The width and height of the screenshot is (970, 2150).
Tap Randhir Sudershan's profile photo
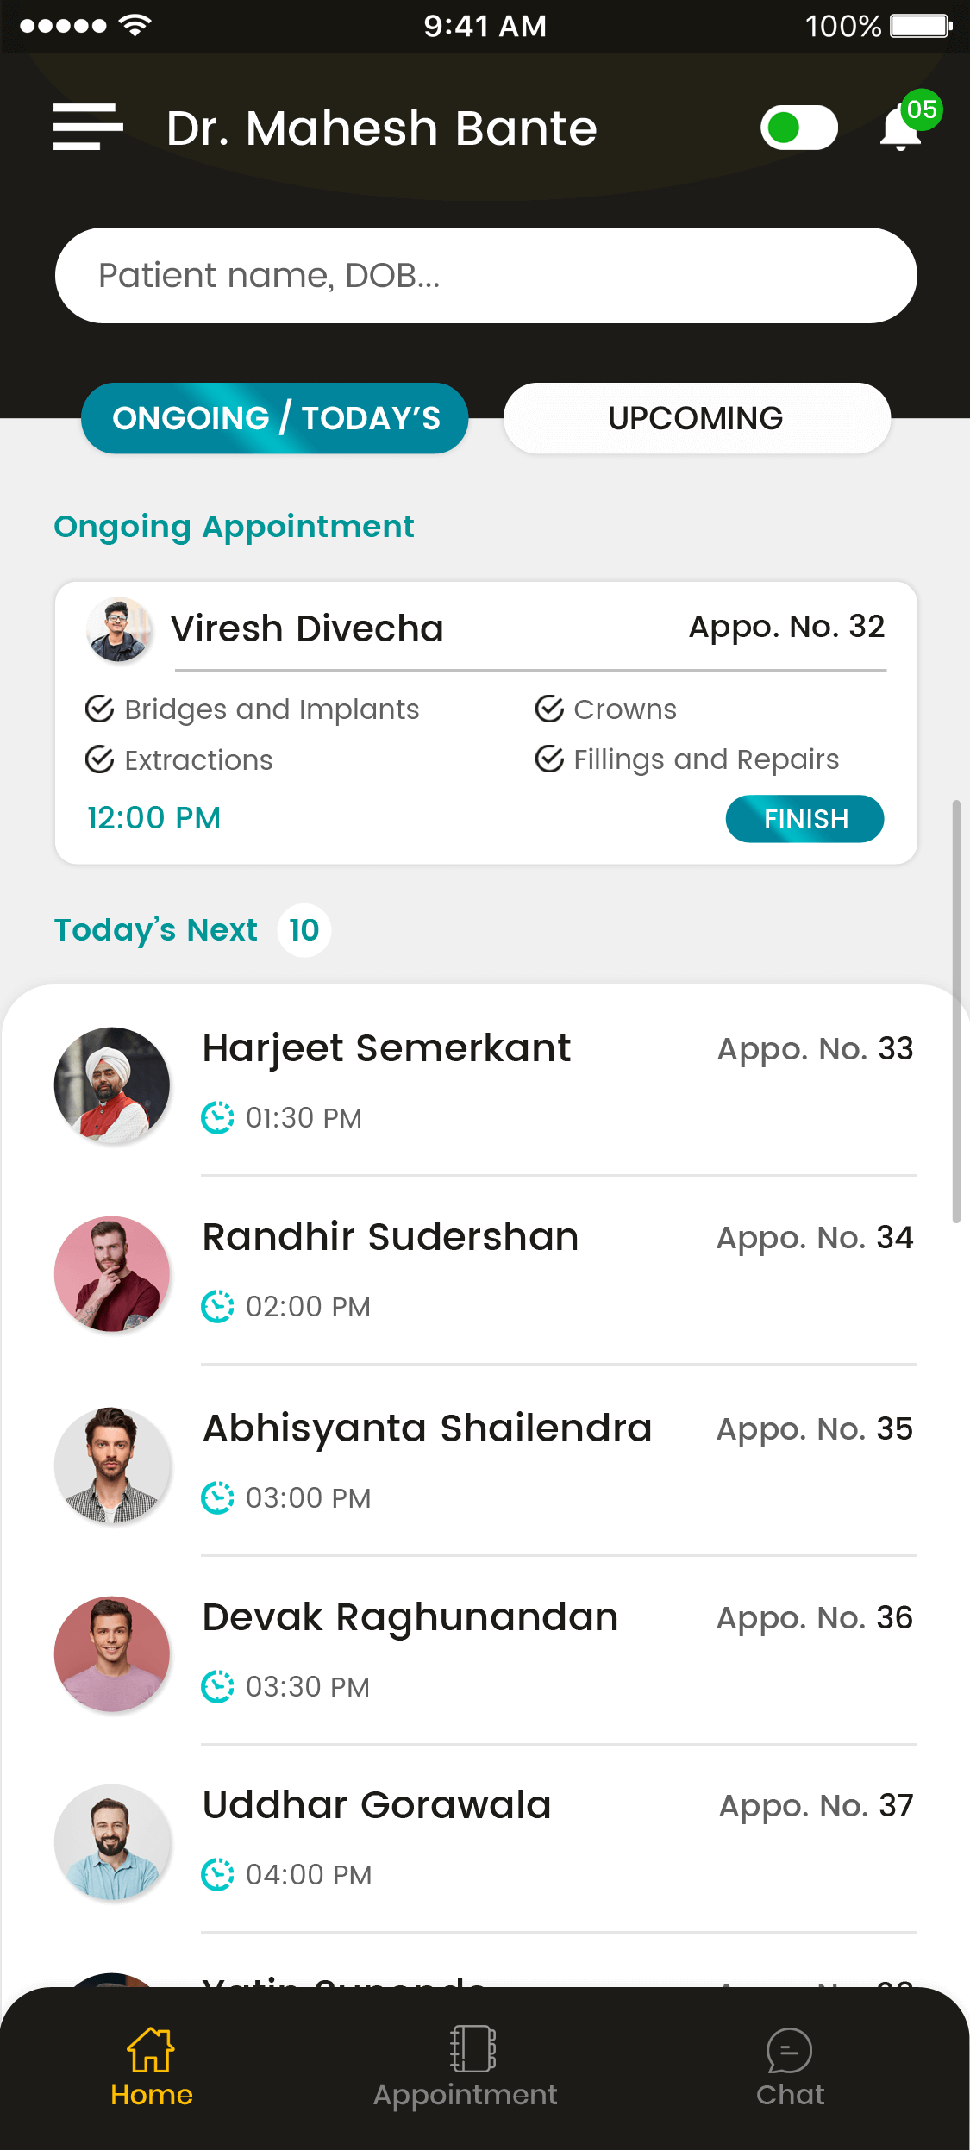[x=112, y=1273]
